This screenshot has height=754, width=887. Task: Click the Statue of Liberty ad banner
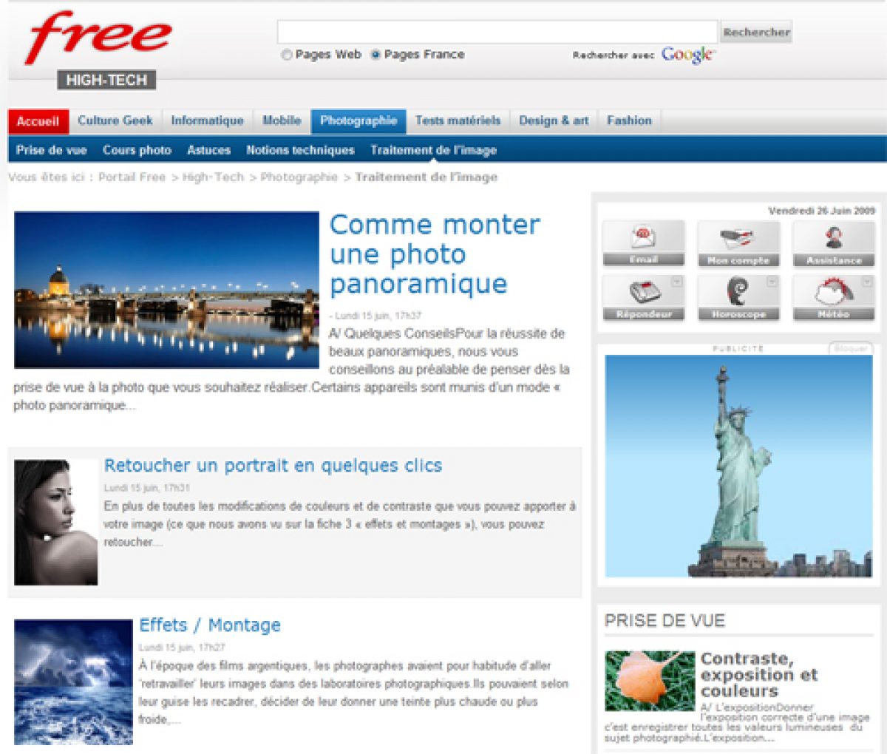click(x=738, y=466)
